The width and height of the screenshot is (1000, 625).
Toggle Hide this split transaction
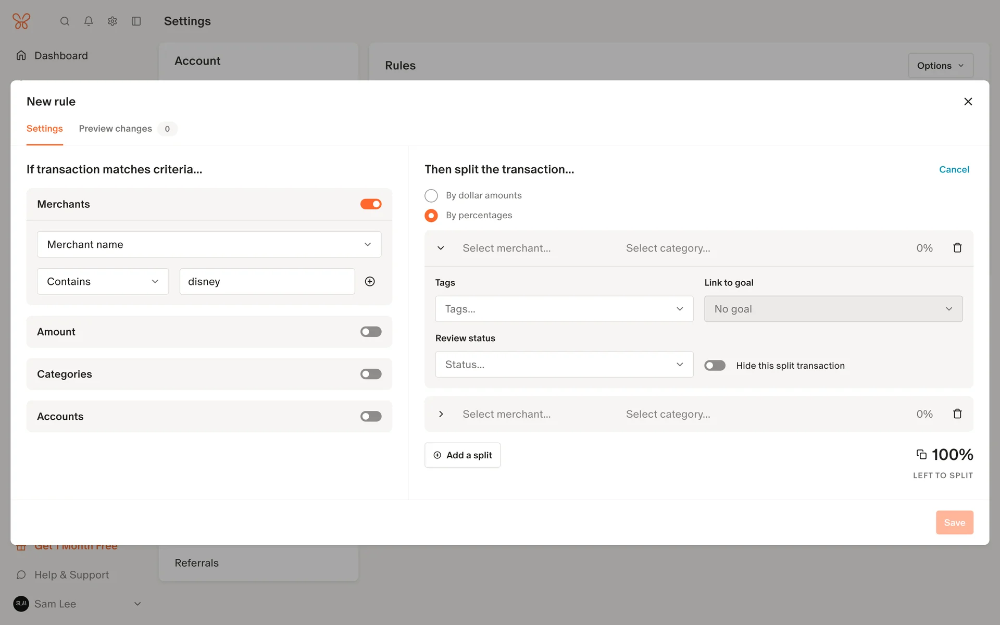[715, 366]
